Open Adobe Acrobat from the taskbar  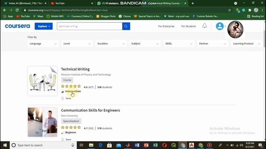point(192,145)
